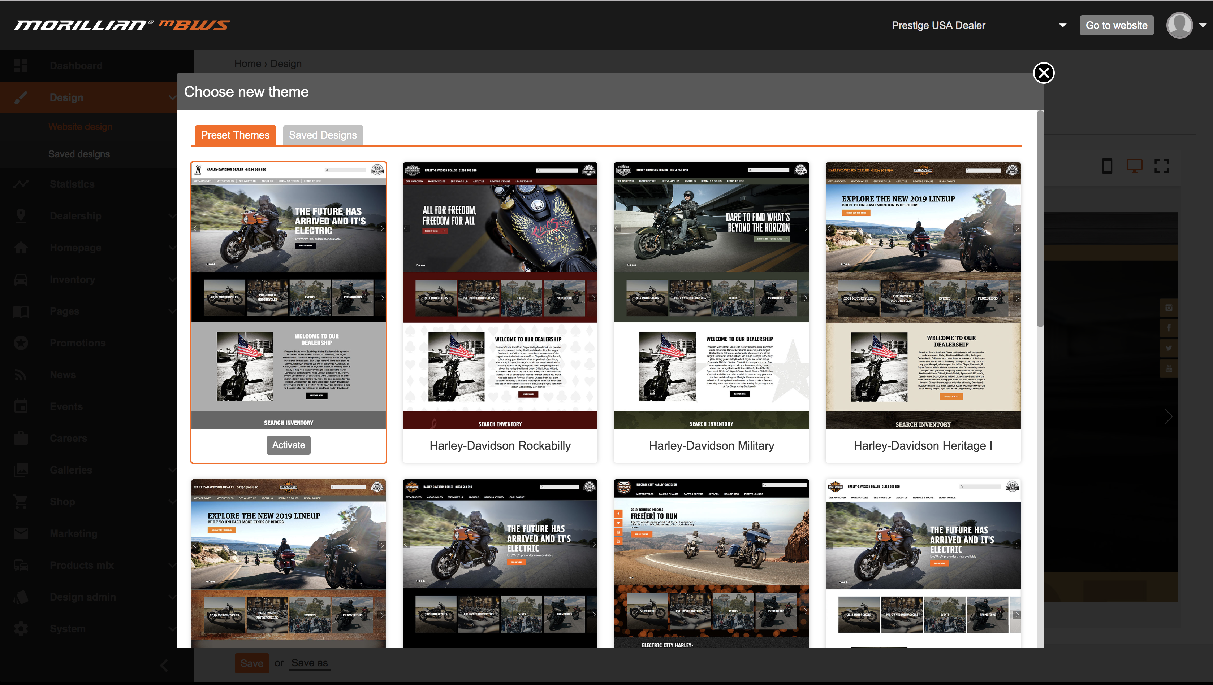
Task: Open the Prestige USA Dealer dropdown
Action: coord(1062,25)
